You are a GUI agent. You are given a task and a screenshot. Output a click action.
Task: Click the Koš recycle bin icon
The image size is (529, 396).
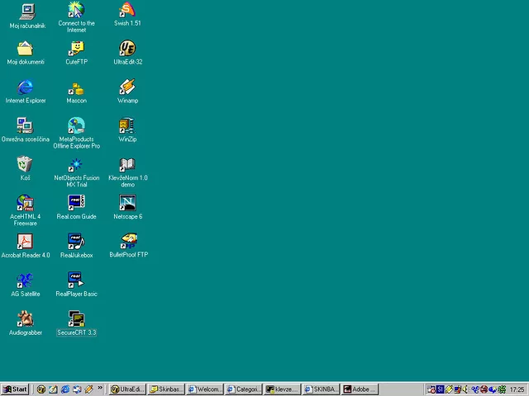26,165
